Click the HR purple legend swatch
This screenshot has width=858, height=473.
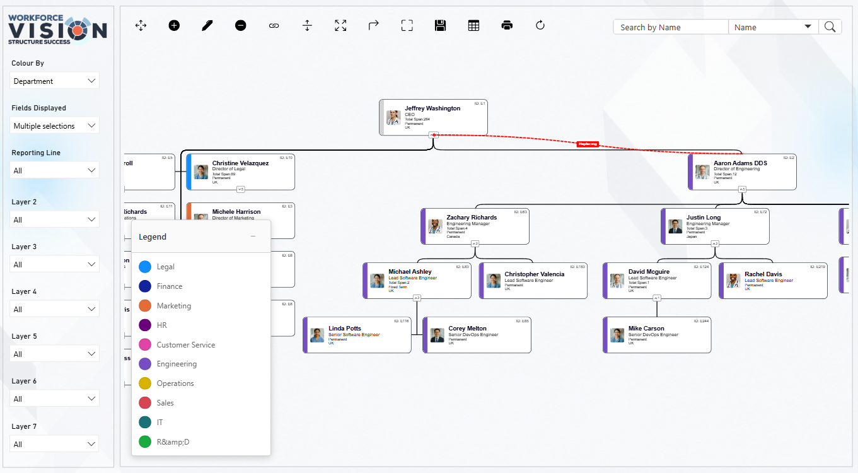click(145, 325)
